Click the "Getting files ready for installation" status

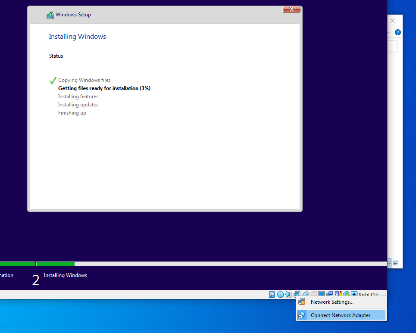104,88
